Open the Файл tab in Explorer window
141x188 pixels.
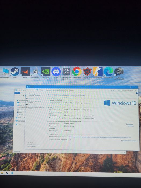pos(17,93)
